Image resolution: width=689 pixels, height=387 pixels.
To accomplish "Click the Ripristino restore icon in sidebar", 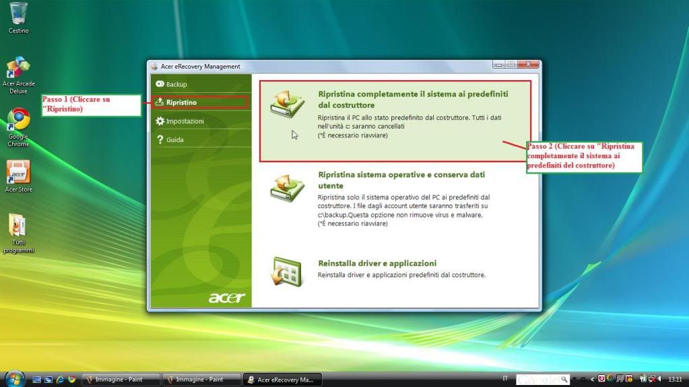I will click(160, 102).
